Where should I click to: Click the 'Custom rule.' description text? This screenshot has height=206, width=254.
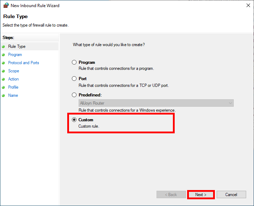[89, 126]
